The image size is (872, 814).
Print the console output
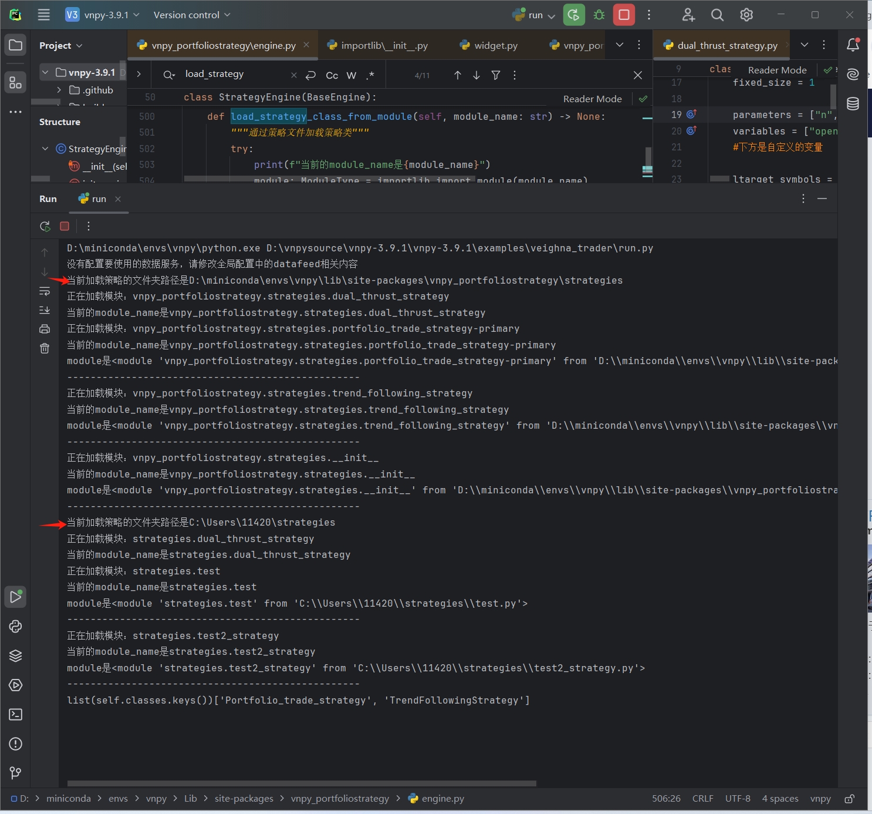click(x=45, y=329)
